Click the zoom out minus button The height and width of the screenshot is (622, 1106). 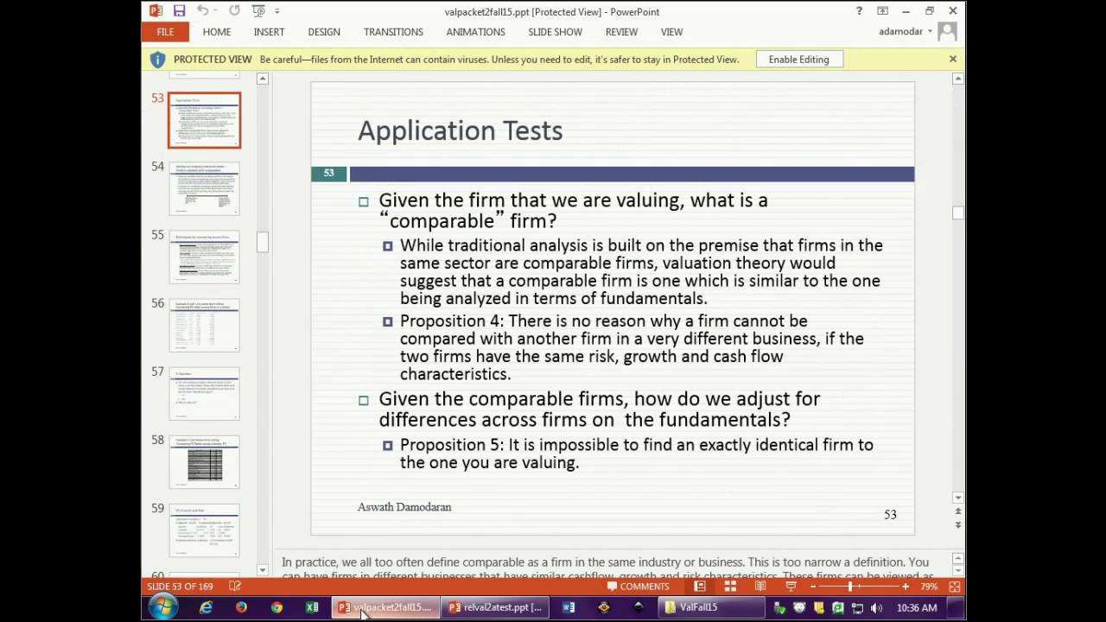tap(812, 587)
